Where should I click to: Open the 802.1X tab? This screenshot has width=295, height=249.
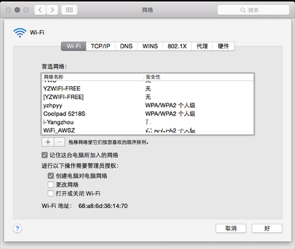(177, 46)
